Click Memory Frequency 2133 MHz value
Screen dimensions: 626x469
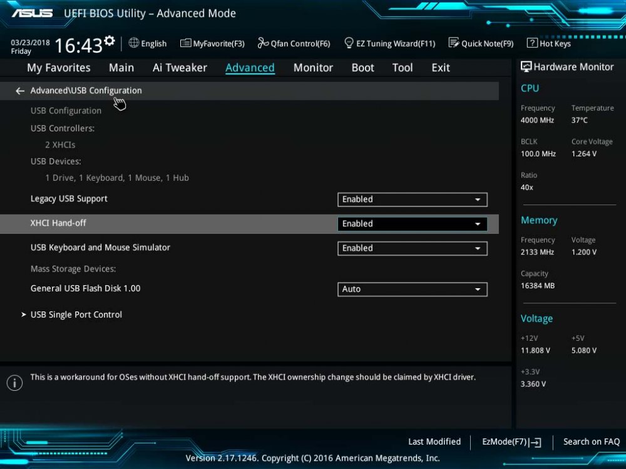[537, 252]
